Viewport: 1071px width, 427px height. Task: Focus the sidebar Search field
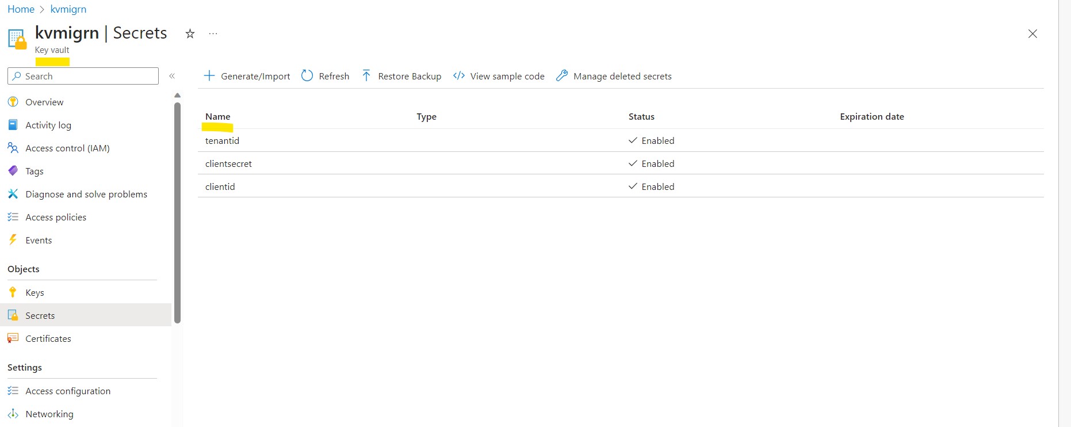83,76
